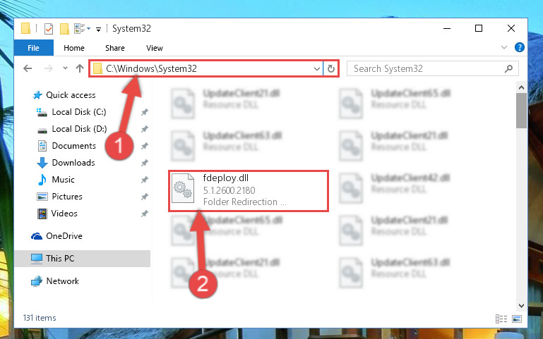Go up one folder level with the Up arrow
The image size is (543, 339).
[x=80, y=68]
